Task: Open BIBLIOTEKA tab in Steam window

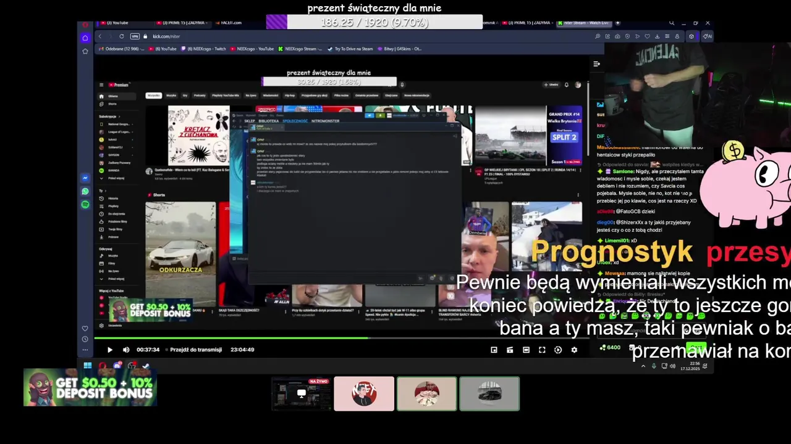Action: (269, 121)
